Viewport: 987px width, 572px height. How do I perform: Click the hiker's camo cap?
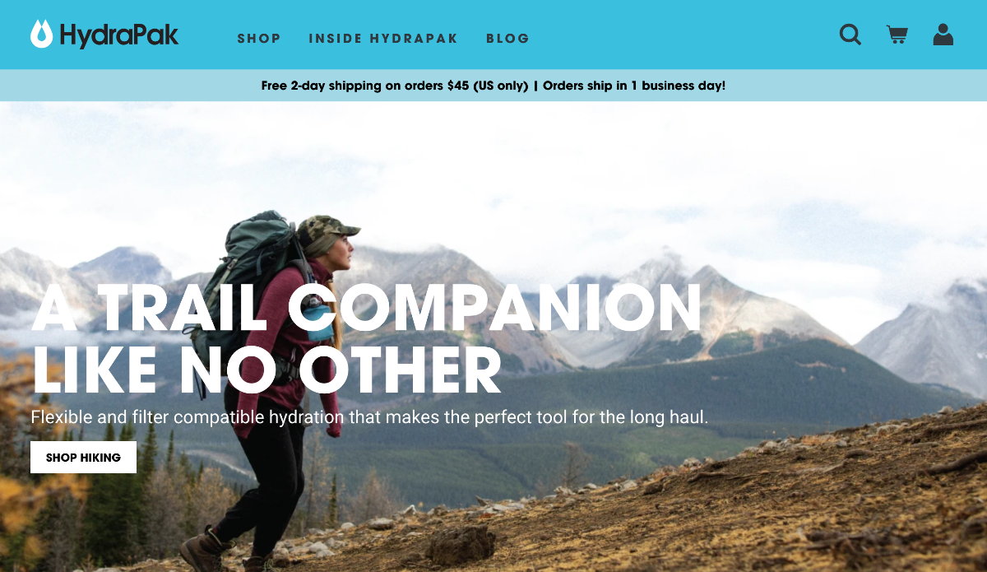click(x=326, y=228)
